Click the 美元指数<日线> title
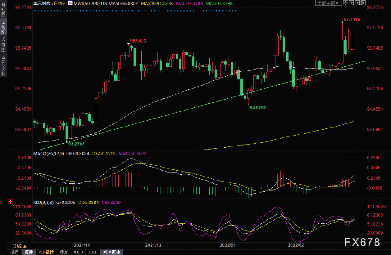 (x=49, y=4)
